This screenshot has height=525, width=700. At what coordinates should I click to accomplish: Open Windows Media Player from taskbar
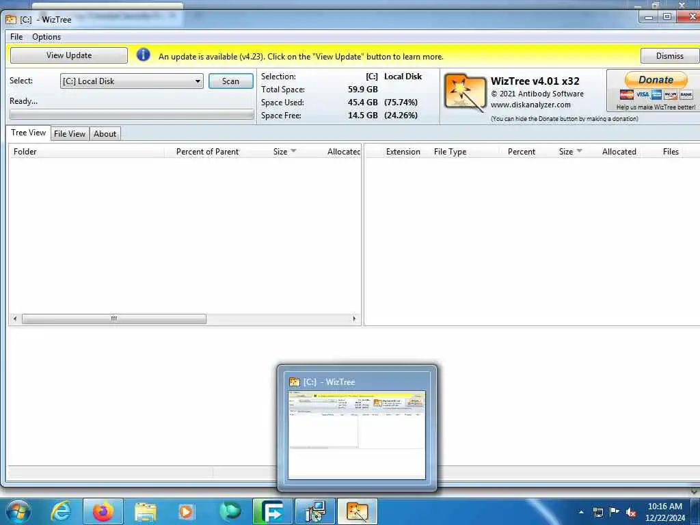186,512
